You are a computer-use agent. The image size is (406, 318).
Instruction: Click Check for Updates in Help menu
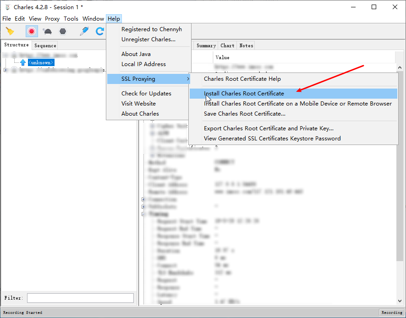146,94
